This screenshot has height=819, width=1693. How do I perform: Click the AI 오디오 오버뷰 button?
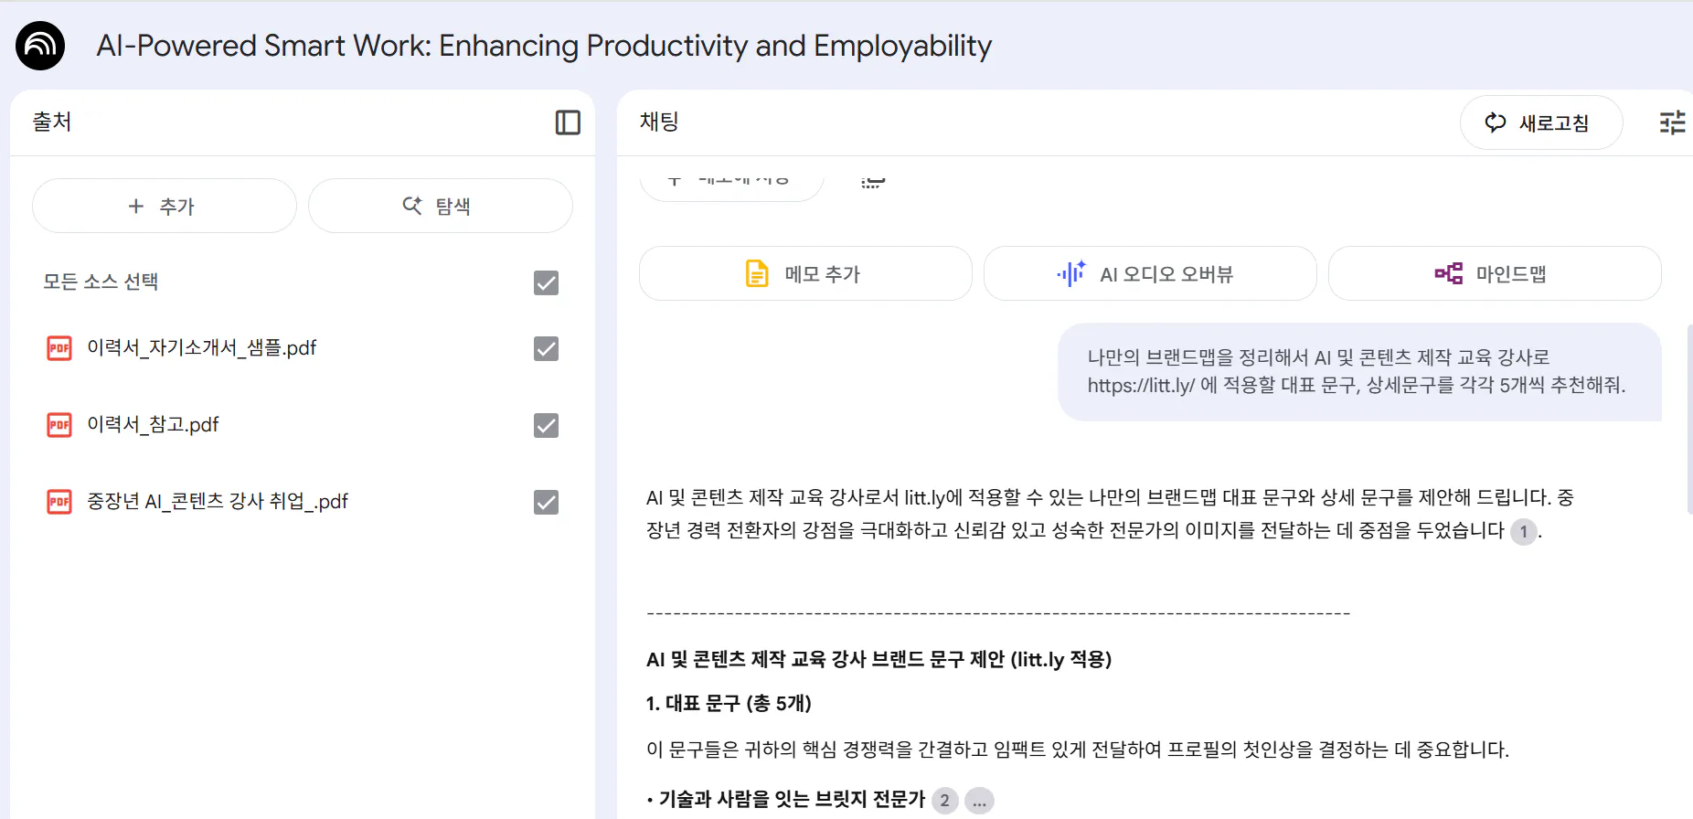[1150, 273]
